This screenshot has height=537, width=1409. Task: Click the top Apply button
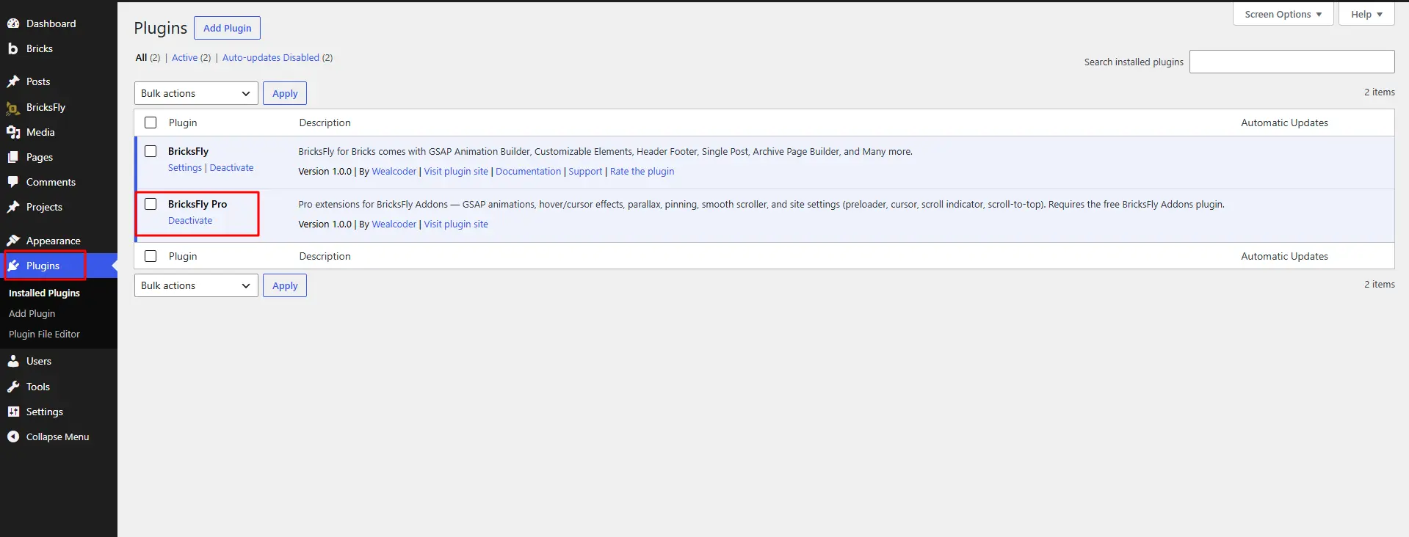(285, 93)
